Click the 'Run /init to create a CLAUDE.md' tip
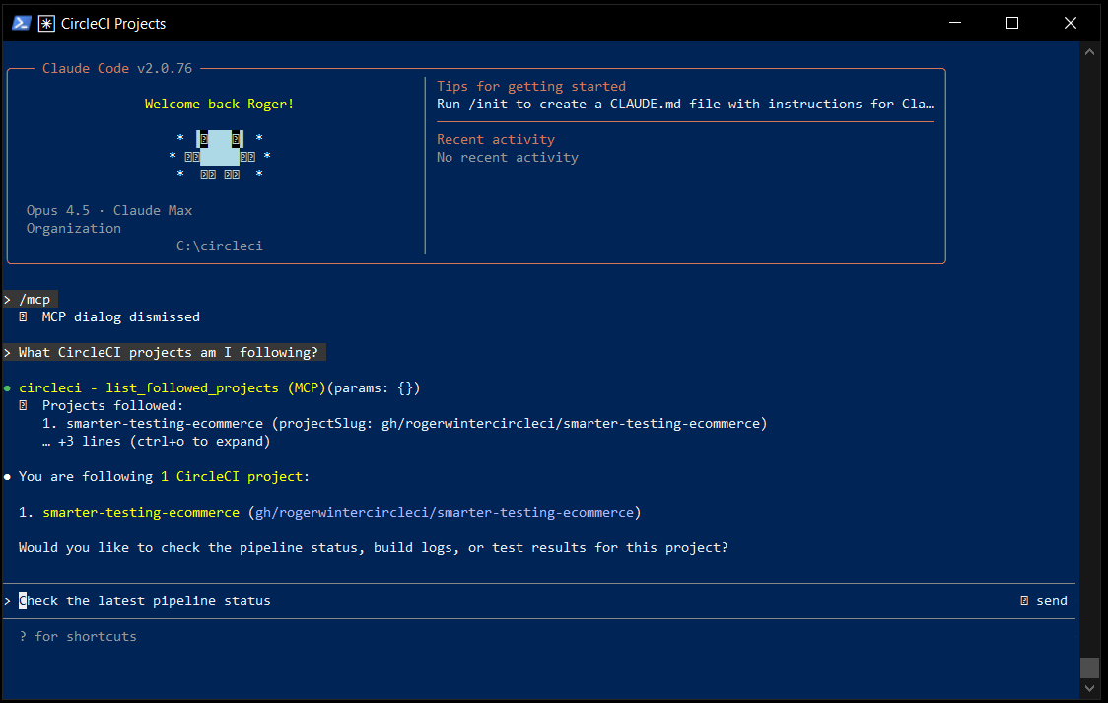1108x703 pixels. click(685, 104)
